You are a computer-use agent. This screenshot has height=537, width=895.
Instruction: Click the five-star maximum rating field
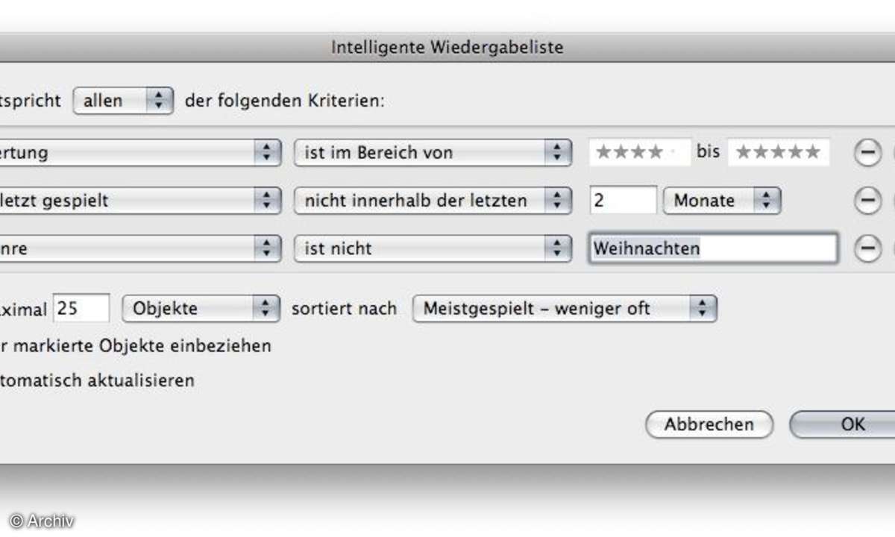point(779,153)
